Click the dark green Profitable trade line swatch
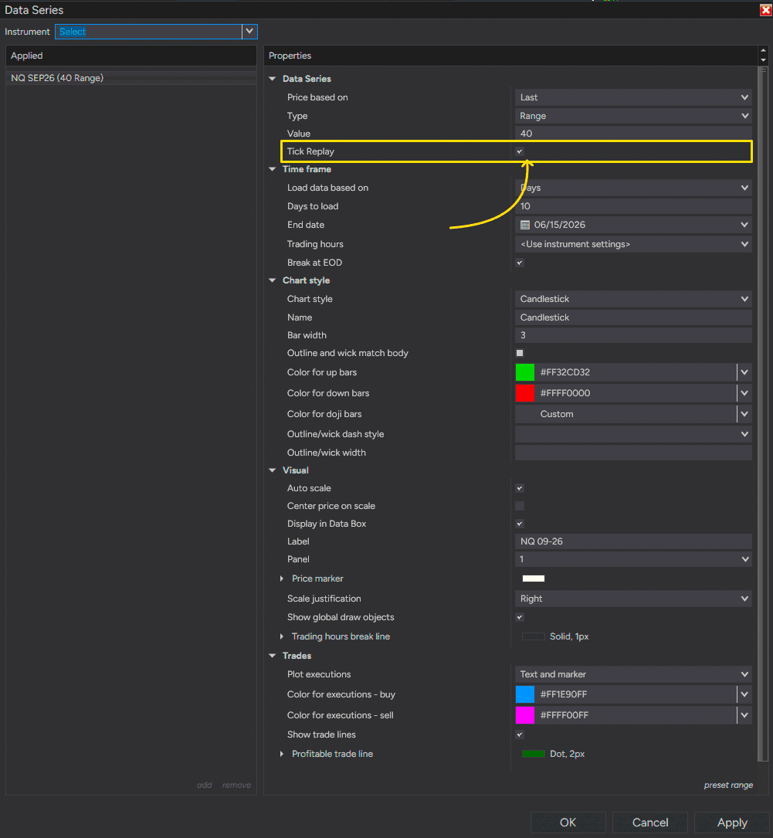 [533, 754]
